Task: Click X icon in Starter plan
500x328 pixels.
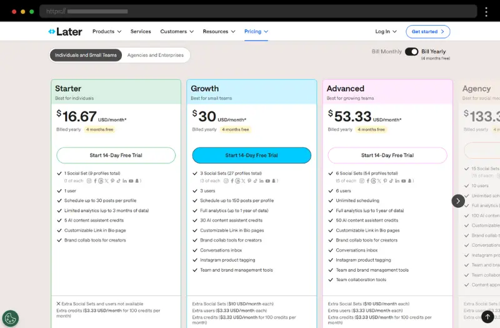Action: click(106, 181)
